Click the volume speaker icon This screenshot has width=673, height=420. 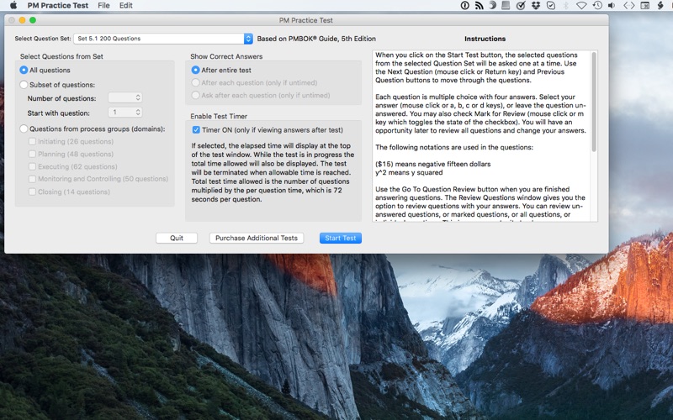(612, 6)
